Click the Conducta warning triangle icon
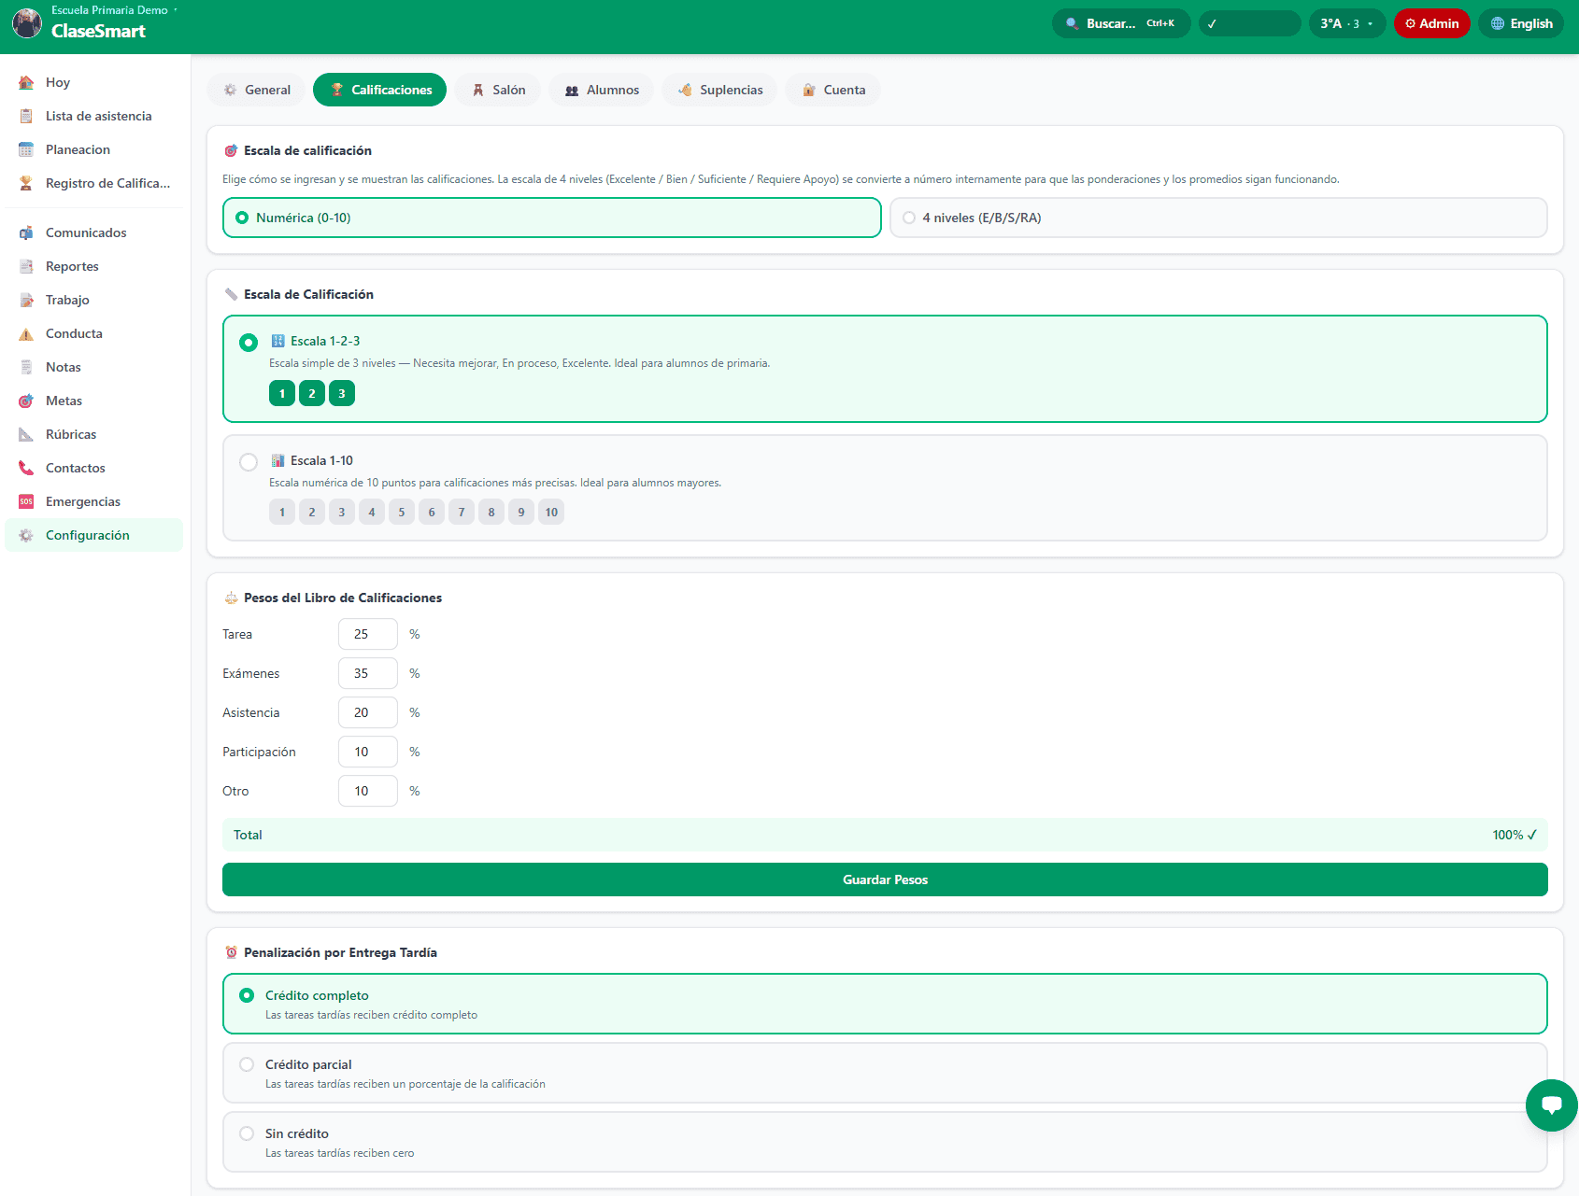The height and width of the screenshot is (1196, 1579). [x=26, y=333]
